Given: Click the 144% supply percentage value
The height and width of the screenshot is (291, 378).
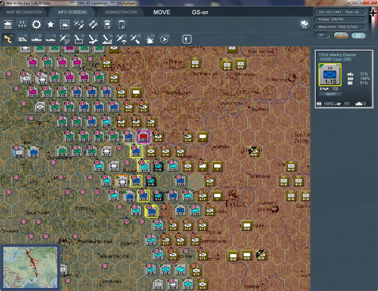Looking at the screenshot, I should [365, 78].
